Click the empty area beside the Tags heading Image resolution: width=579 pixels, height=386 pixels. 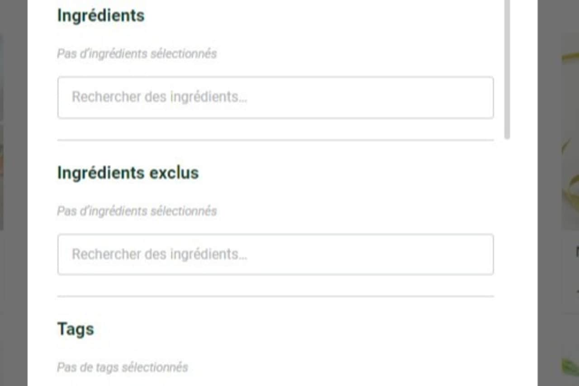pos(294,329)
